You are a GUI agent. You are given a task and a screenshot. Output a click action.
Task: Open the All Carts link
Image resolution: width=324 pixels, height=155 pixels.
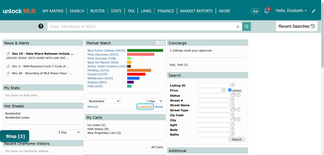click(157, 147)
